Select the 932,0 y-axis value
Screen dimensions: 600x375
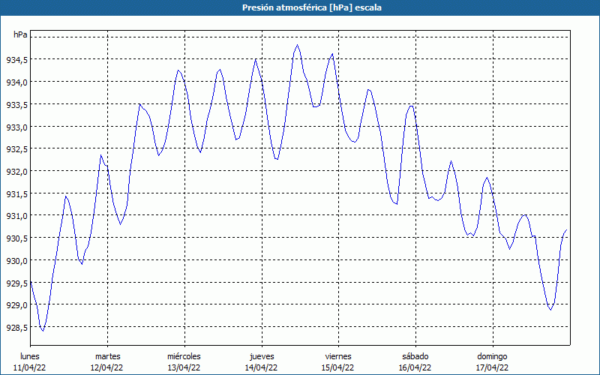(x=16, y=172)
